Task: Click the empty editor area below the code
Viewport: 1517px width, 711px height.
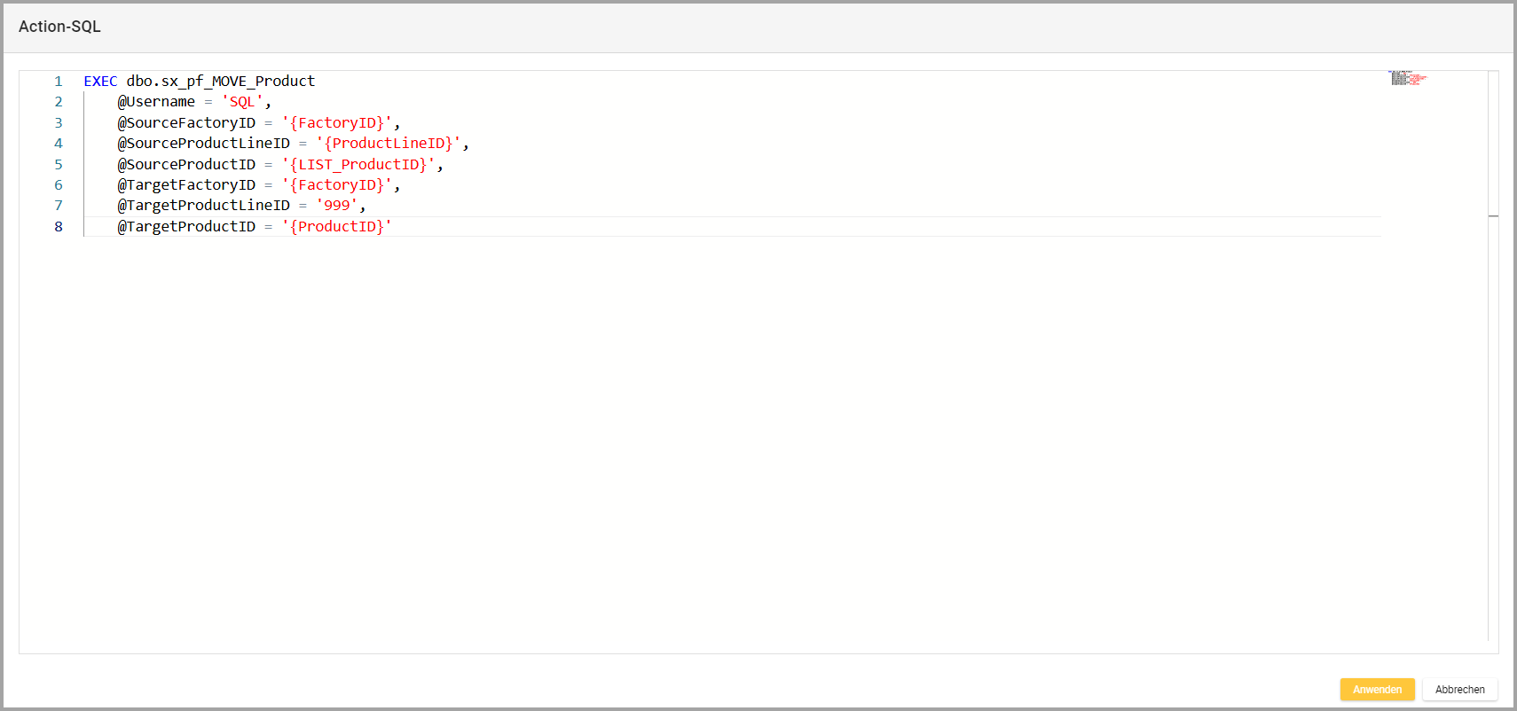Action: coord(710,443)
